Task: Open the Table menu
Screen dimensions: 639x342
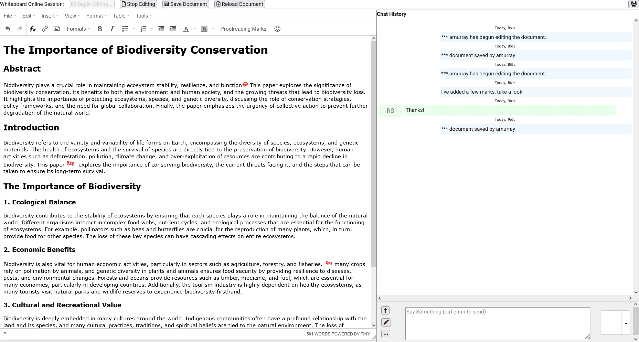Action: [x=121, y=16]
